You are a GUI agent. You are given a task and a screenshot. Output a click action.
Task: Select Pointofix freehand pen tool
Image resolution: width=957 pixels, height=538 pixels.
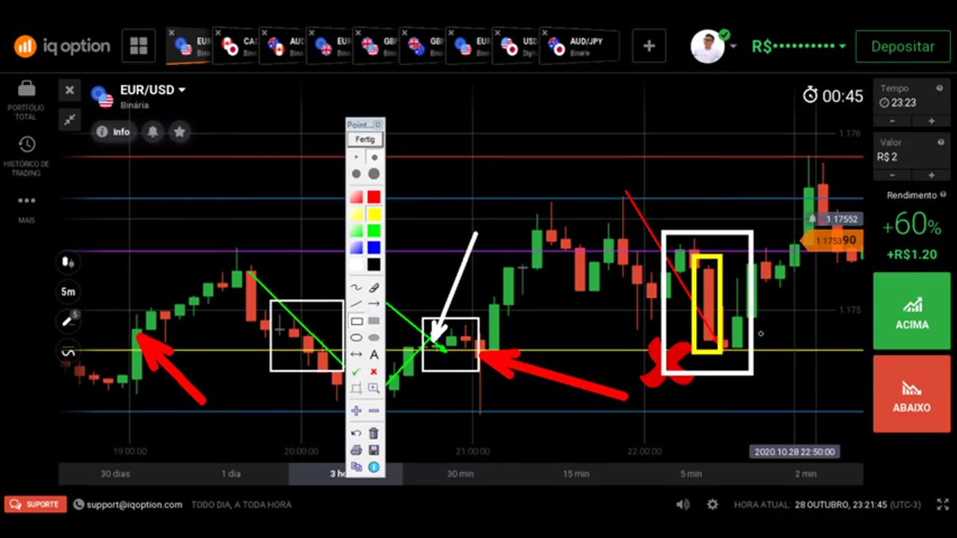tap(357, 287)
